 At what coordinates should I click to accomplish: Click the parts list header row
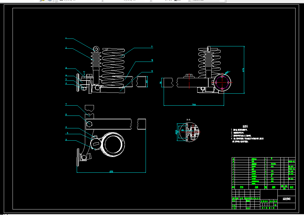(263, 187)
